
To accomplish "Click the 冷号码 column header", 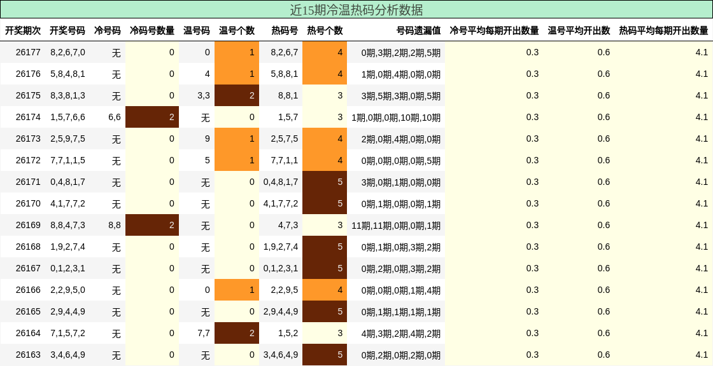I will 108,30.
